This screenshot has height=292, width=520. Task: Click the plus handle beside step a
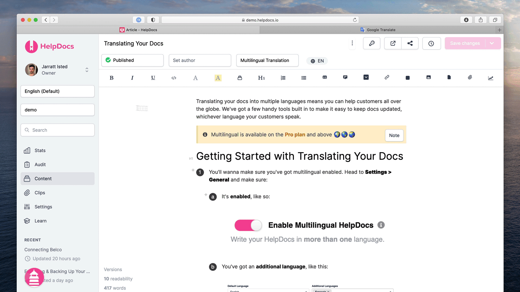(206, 194)
